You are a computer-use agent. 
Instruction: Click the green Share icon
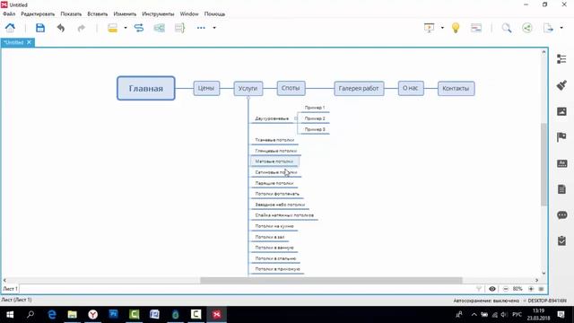coord(527,28)
